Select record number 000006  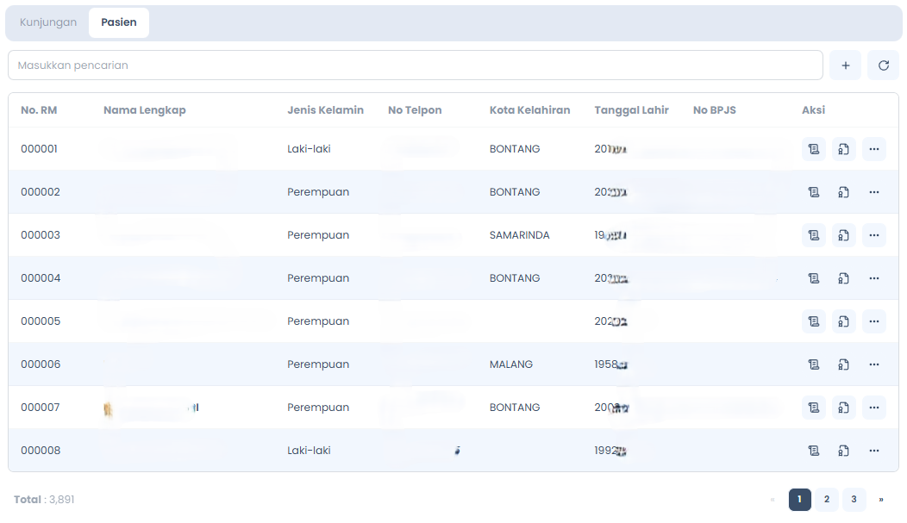(41, 364)
